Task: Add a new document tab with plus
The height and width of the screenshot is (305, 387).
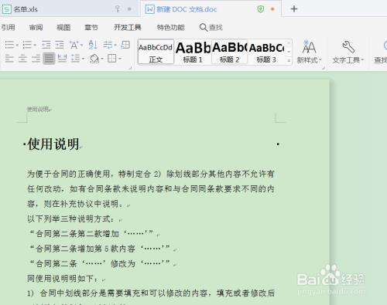Action: click(x=294, y=9)
